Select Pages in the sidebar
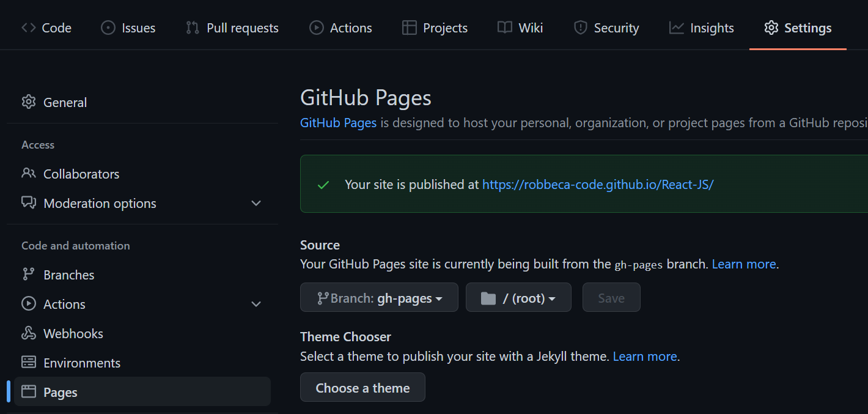This screenshot has width=868, height=414. click(x=142, y=391)
